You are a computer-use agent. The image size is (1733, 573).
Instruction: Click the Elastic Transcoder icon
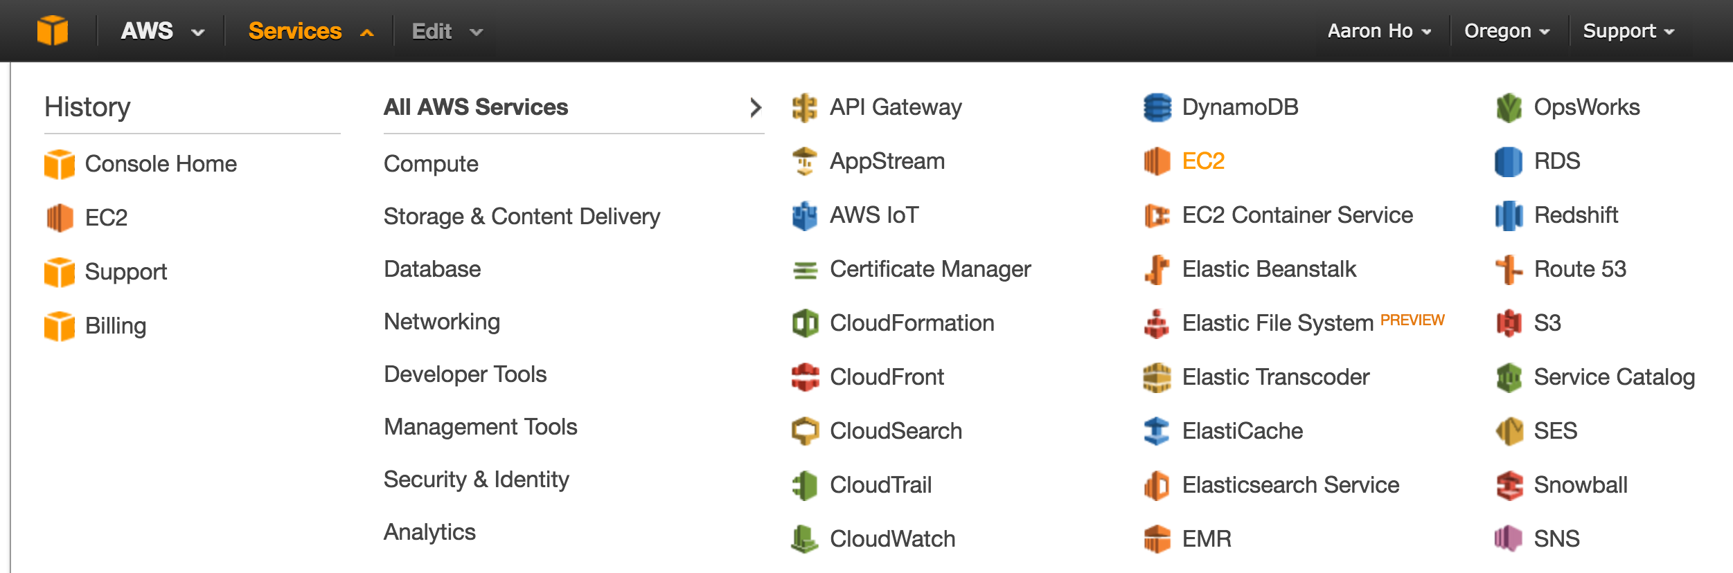1157,377
